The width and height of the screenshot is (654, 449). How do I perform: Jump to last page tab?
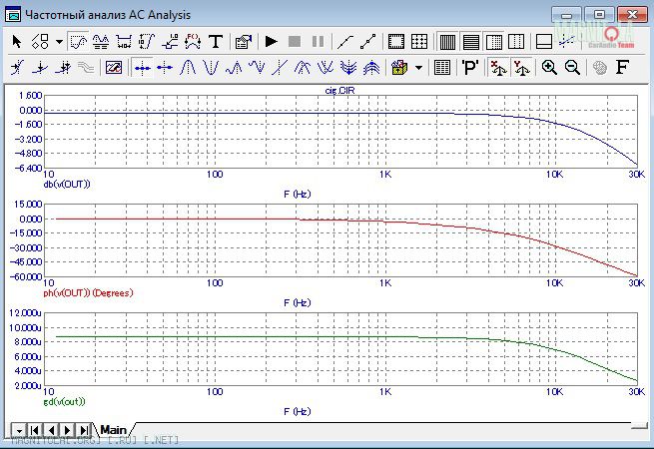coord(84,430)
